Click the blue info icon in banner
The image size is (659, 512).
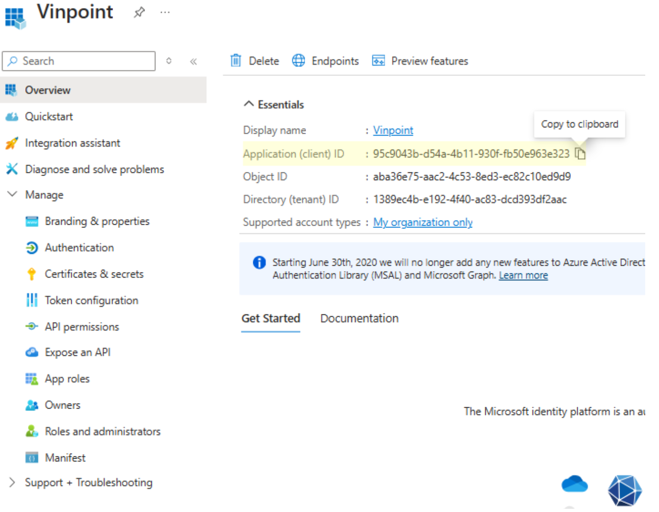(x=259, y=262)
